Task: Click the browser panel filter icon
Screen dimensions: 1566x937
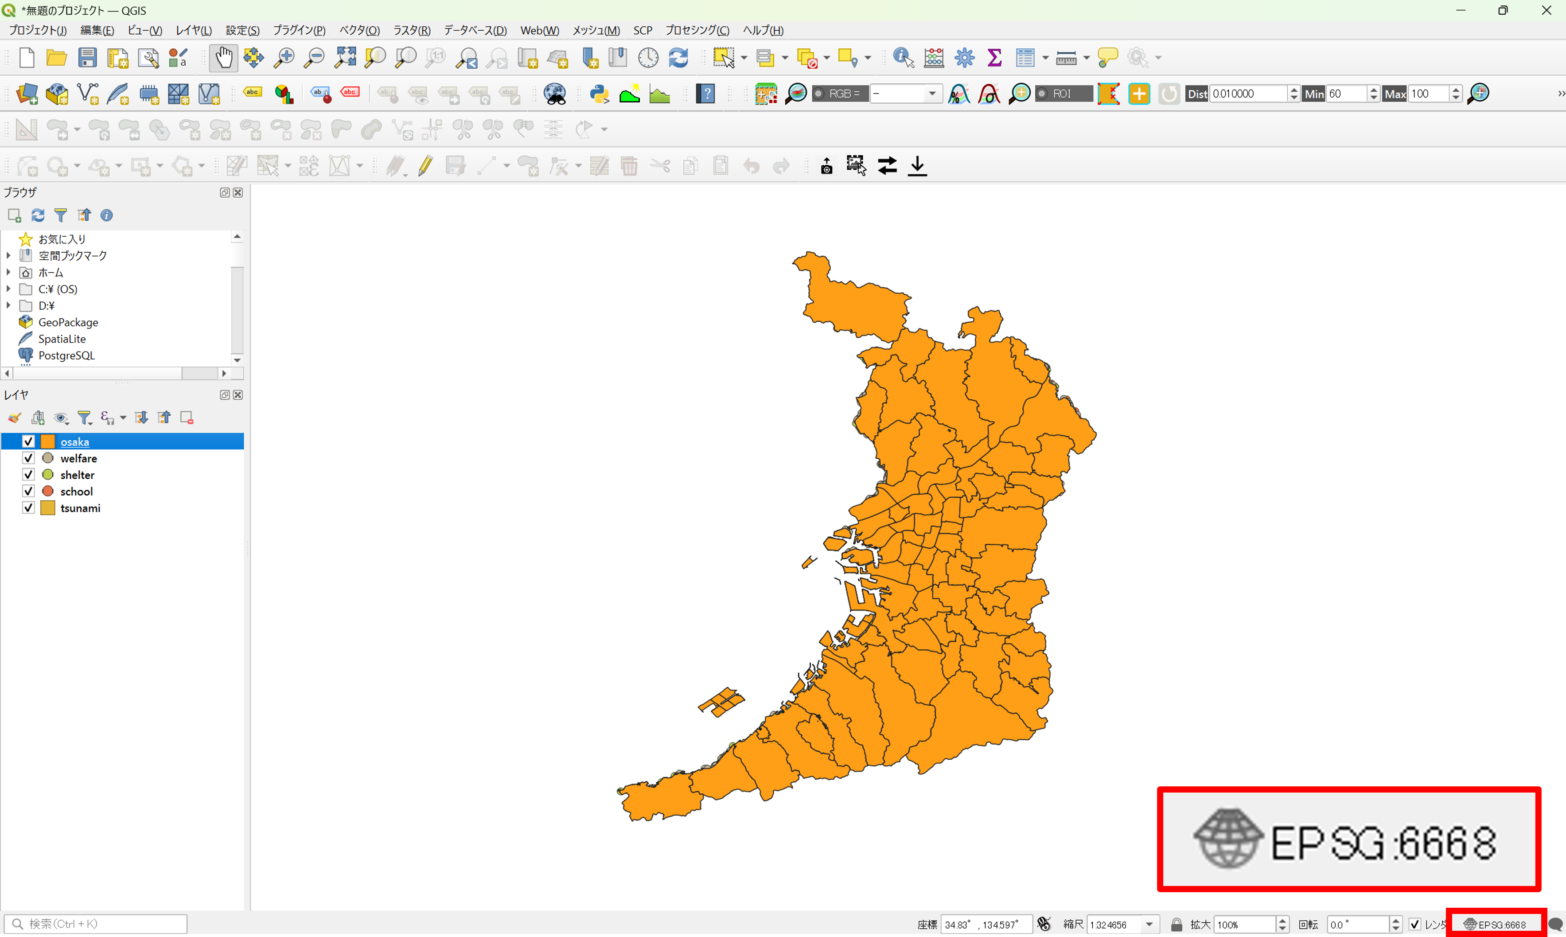Action: 61,216
